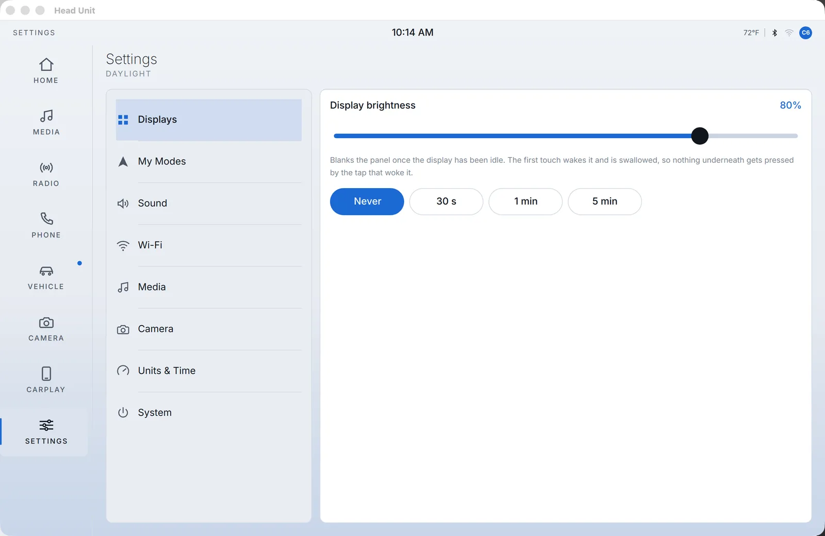
Task: Click the Display brightness slider handle
Action: (700, 136)
